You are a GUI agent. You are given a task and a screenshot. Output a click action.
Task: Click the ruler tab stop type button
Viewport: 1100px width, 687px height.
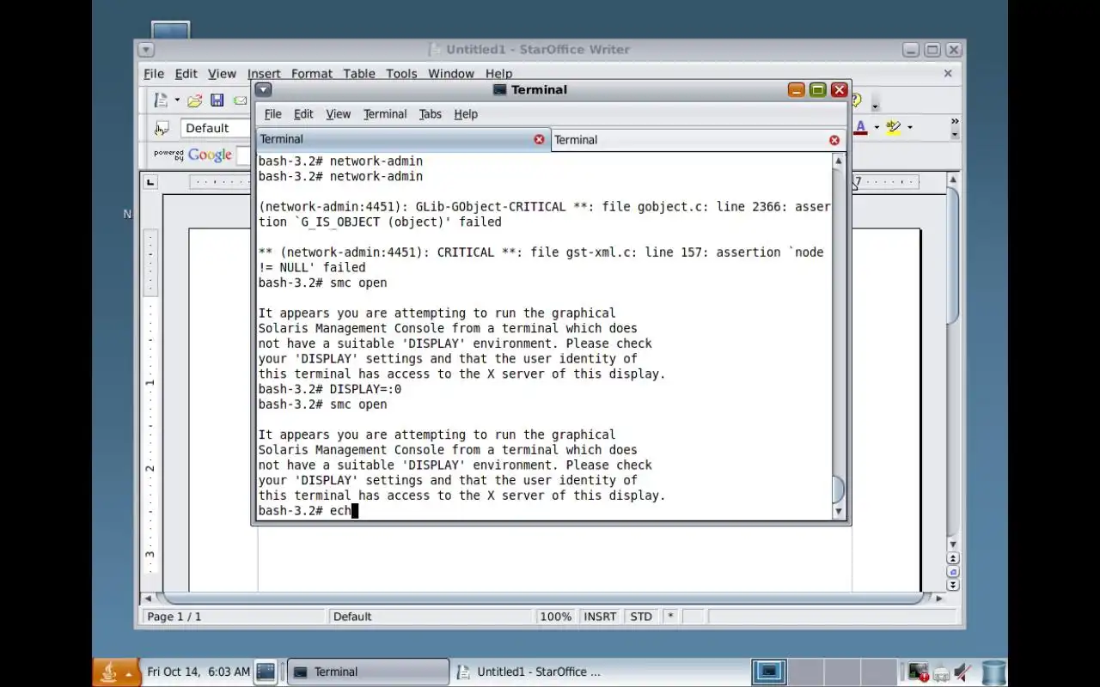[151, 182]
